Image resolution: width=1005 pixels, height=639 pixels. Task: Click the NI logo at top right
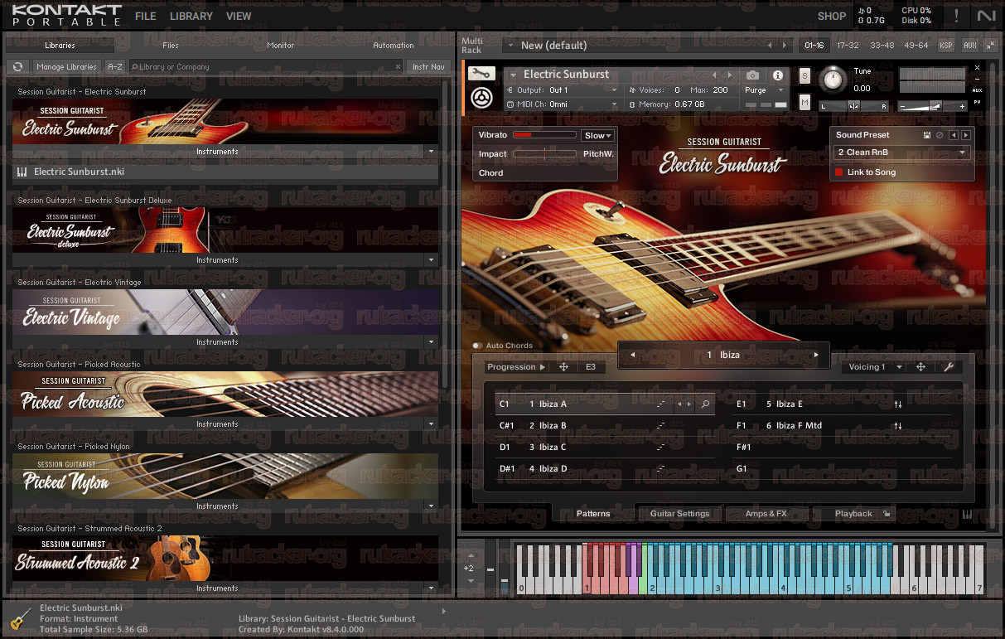[986, 15]
